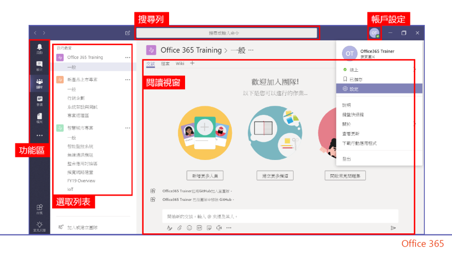The height and width of the screenshot is (253, 452).
Task: Click the add-more-people illustration thumbnail
Action: (x=205, y=133)
